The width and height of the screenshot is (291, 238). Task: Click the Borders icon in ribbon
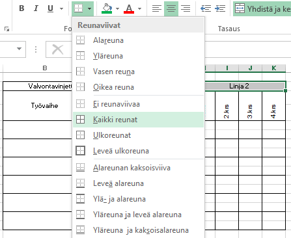[79, 8]
